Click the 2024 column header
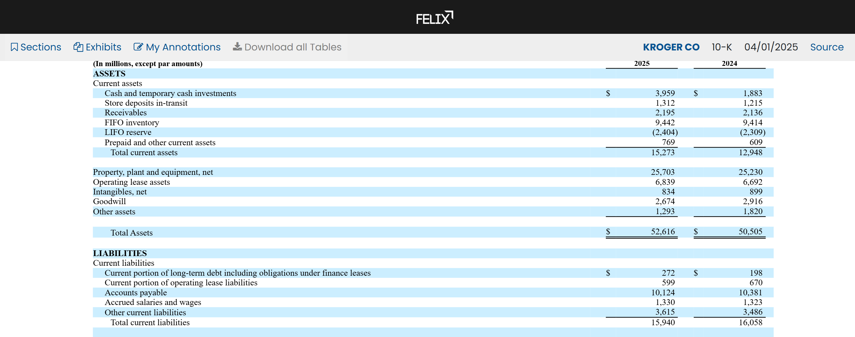The height and width of the screenshot is (337, 855). pyautogui.click(x=729, y=63)
